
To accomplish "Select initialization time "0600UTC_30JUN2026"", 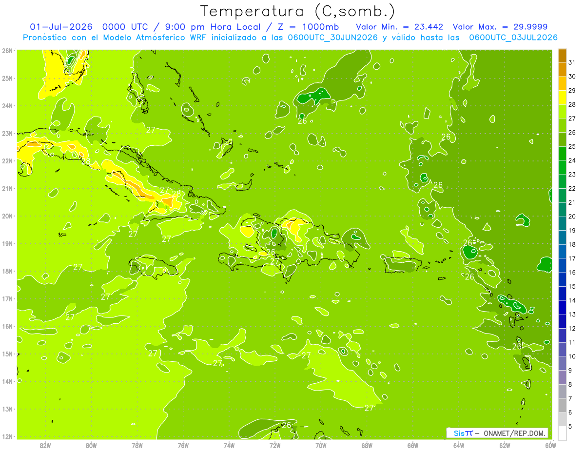I will click(333, 37).
